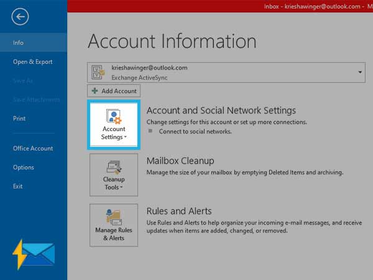Open the Cleanup Tools dropdown button

[114, 175]
